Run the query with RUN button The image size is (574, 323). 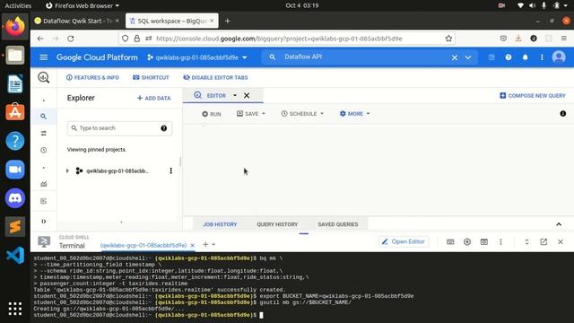tap(212, 114)
